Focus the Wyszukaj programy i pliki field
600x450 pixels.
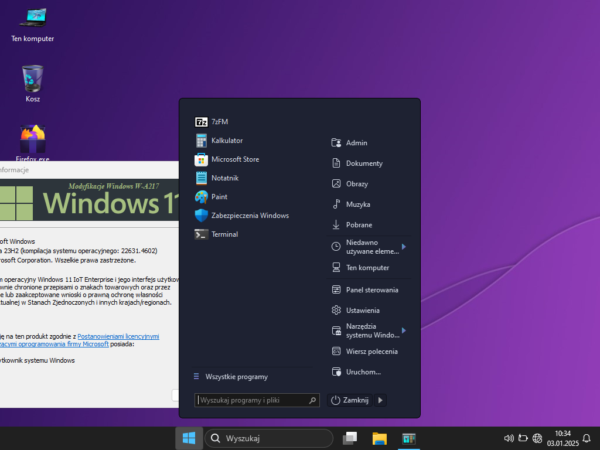pos(252,400)
